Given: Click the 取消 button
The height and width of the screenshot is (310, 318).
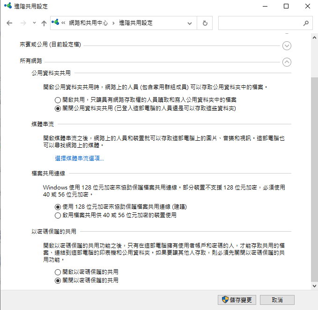Looking at the screenshot, I should coord(277,300).
